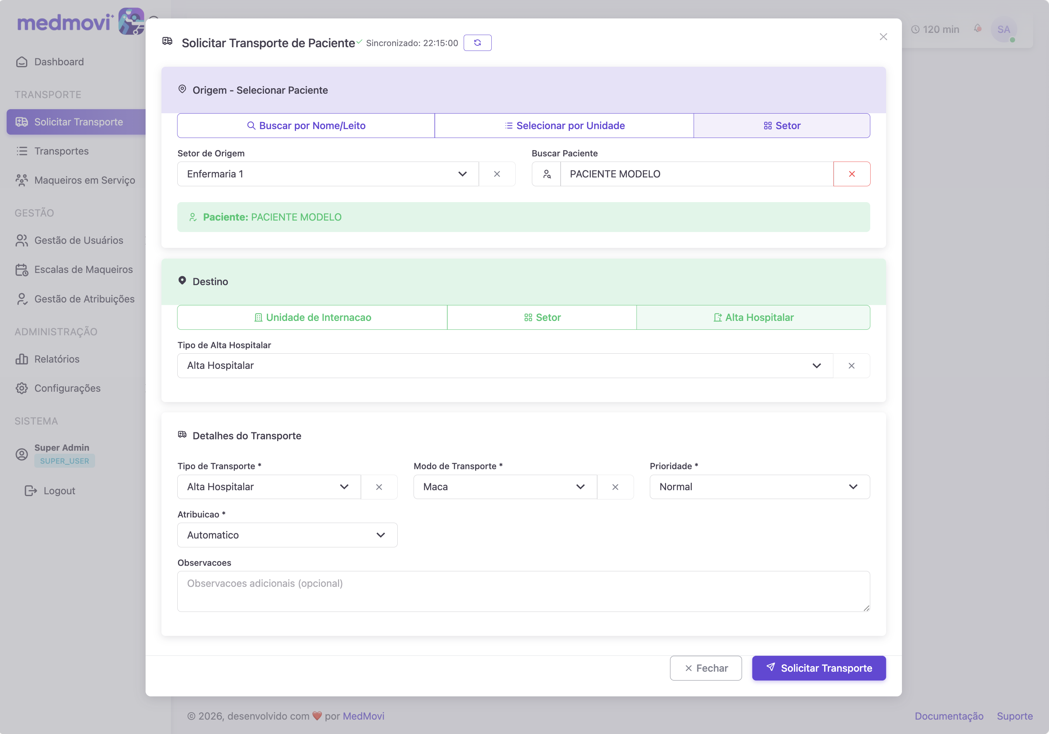Open the Prioridade dropdown showing Normal

(x=759, y=487)
